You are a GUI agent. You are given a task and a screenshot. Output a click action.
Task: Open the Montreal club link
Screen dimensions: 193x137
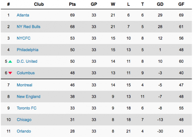24,85
